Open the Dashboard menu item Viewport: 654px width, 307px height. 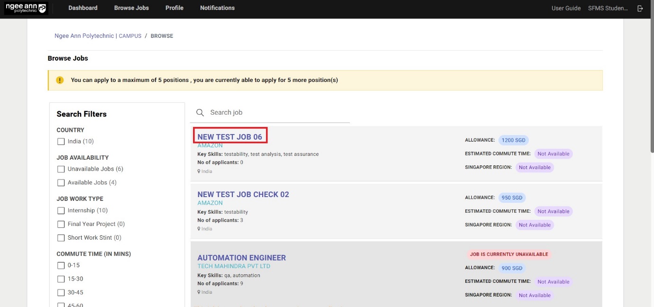click(83, 8)
